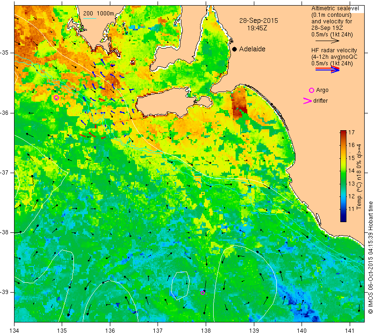Click the cyan 200m contour legend line
This screenshot has height=336, width=374.
(x=89, y=18)
